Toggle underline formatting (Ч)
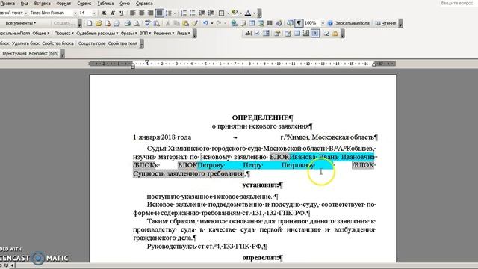This screenshot has height=269, width=478. tap(121, 13)
